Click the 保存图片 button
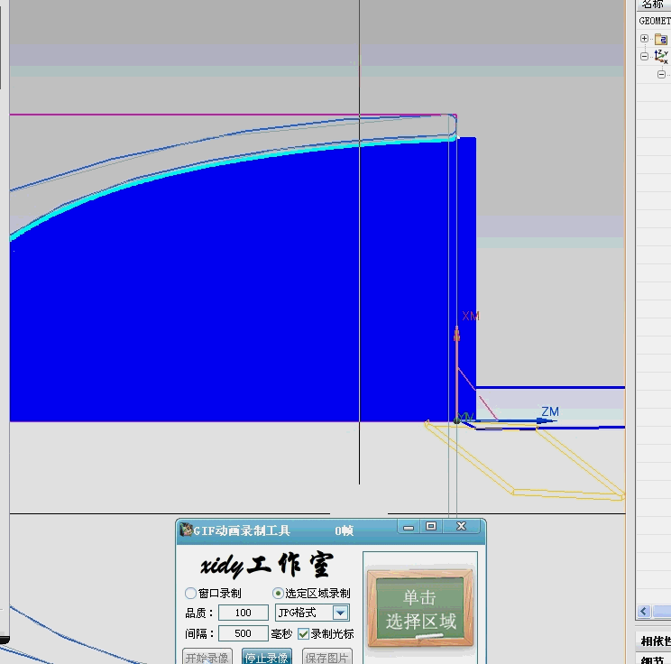671x664 pixels. tap(327, 657)
